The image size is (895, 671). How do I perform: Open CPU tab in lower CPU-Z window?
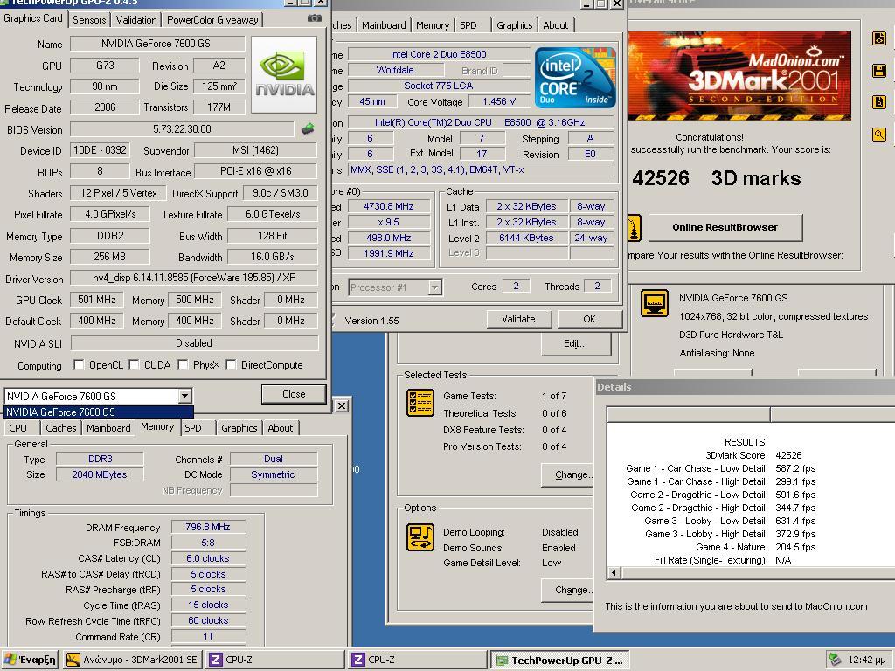click(17, 428)
